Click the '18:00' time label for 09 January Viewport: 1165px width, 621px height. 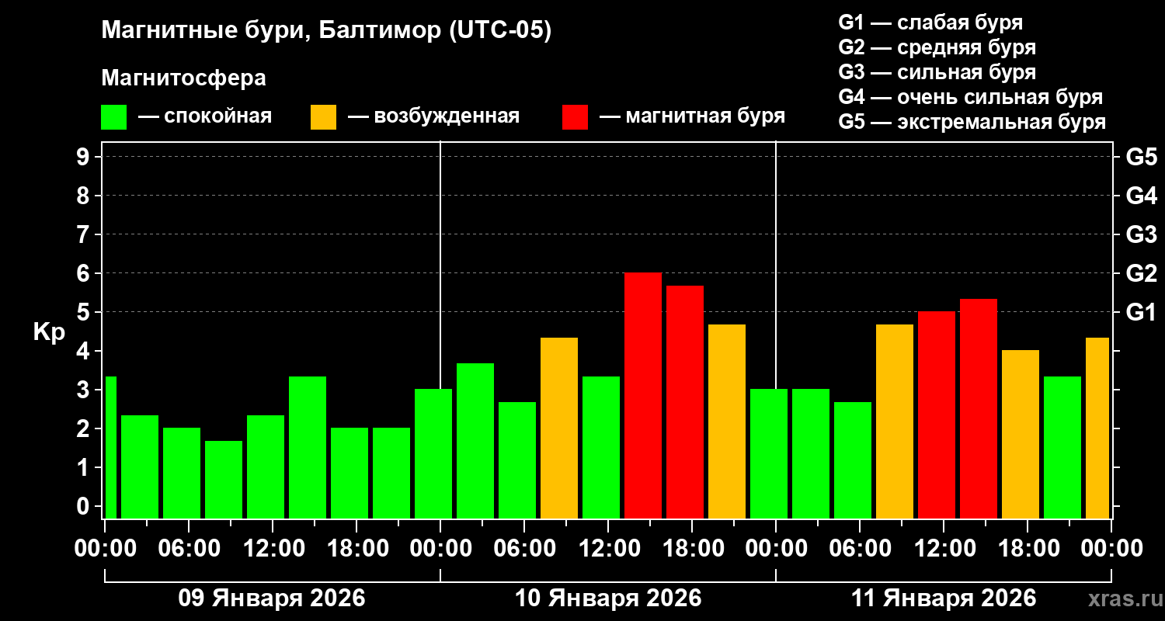[x=356, y=549]
